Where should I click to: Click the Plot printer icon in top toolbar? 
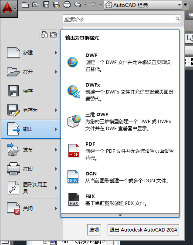click(67, 5)
